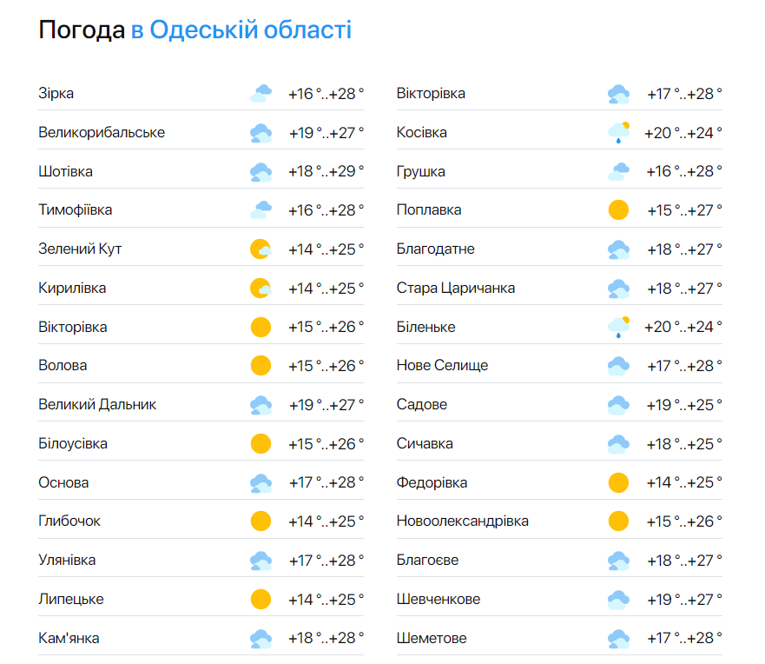
Task: Click the temperature range for Шотівка
Action: coord(326,170)
